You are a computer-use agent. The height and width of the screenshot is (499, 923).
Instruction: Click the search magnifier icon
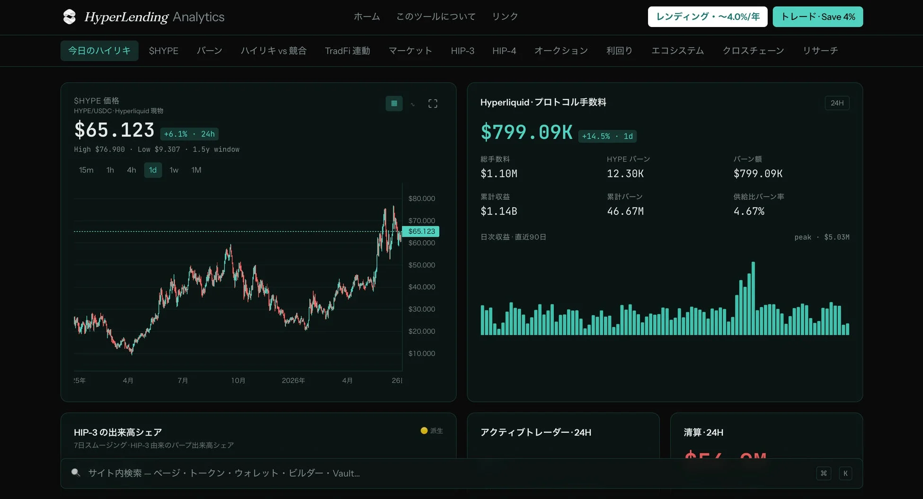coord(75,472)
